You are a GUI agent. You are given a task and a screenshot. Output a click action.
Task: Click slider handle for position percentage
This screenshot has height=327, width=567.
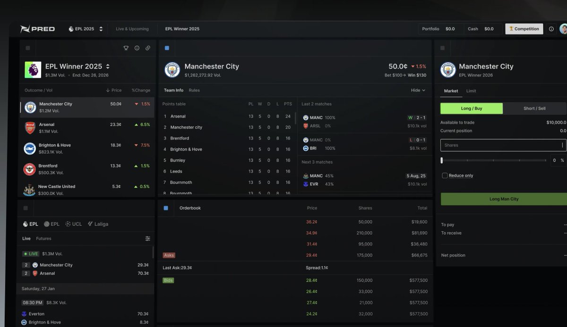[442, 160]
